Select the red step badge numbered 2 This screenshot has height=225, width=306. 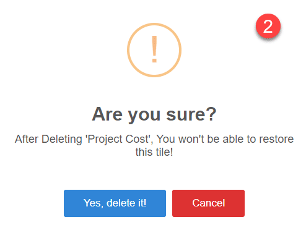(268, 26)
